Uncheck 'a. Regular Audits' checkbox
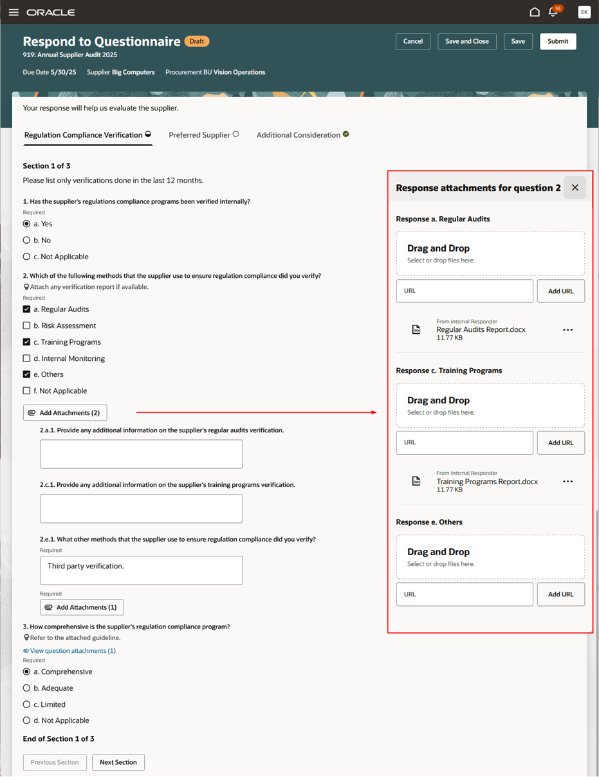 (26, 309)
